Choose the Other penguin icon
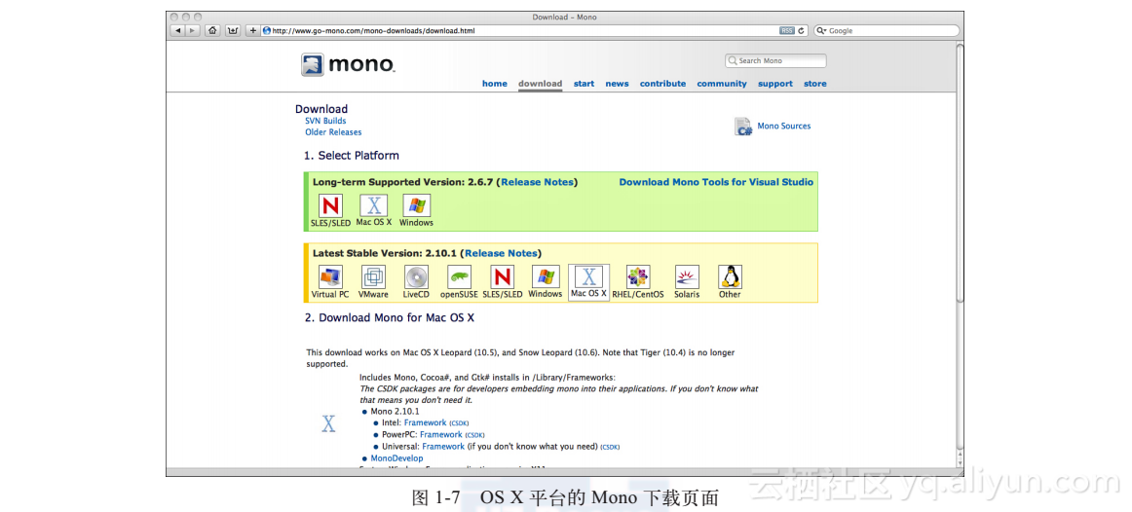The height and width of the screenshot is (512, 1132). click(x=730, y=276)
